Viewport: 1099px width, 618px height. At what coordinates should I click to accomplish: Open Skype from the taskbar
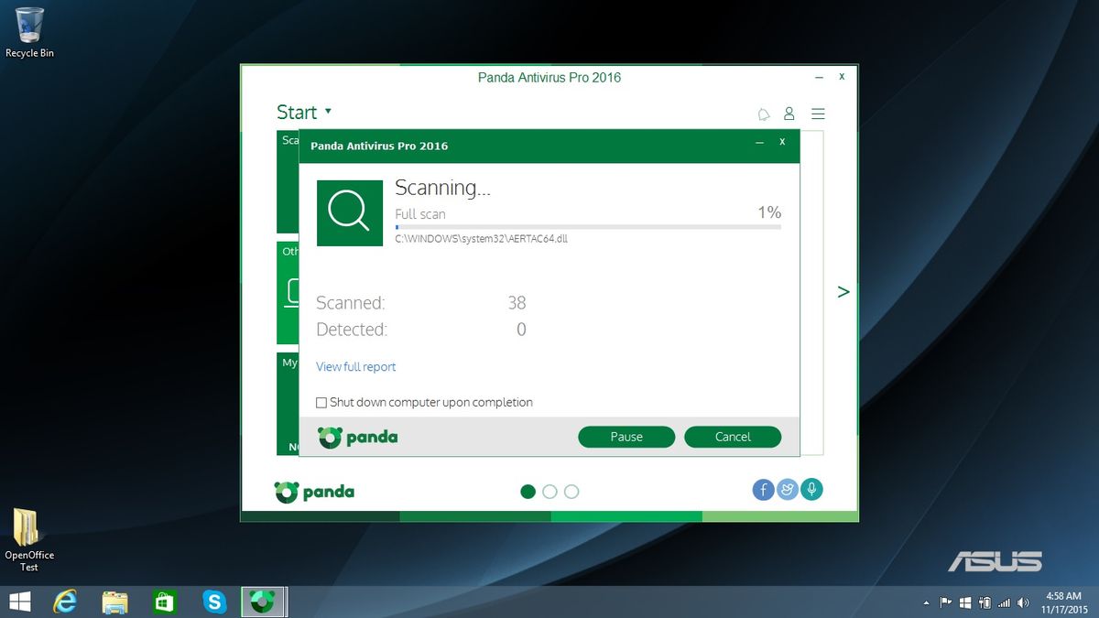pos(214,602)
